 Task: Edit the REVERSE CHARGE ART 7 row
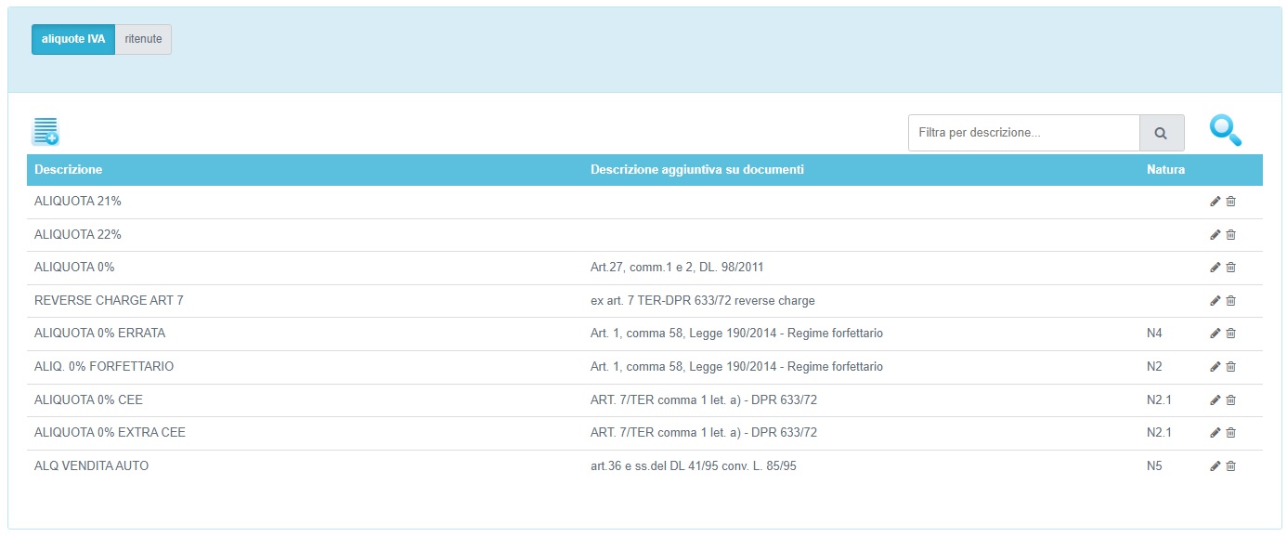click(1215, 301)
